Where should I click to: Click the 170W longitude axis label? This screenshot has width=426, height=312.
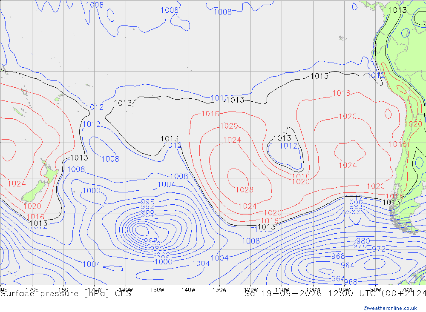point(95,290)
